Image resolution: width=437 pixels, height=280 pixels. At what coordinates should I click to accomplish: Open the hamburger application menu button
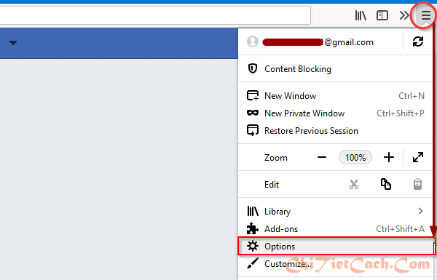pyautogui.click(x=425, y=15)
